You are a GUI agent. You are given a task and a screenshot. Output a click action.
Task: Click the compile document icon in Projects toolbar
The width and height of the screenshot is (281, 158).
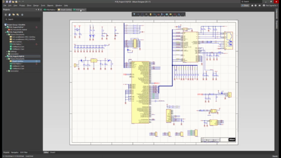point(10,14)
